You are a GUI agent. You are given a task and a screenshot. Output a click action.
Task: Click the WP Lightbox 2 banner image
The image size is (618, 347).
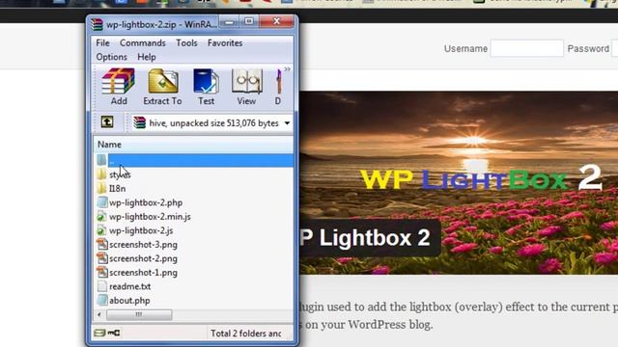click(x=459, y=183)
